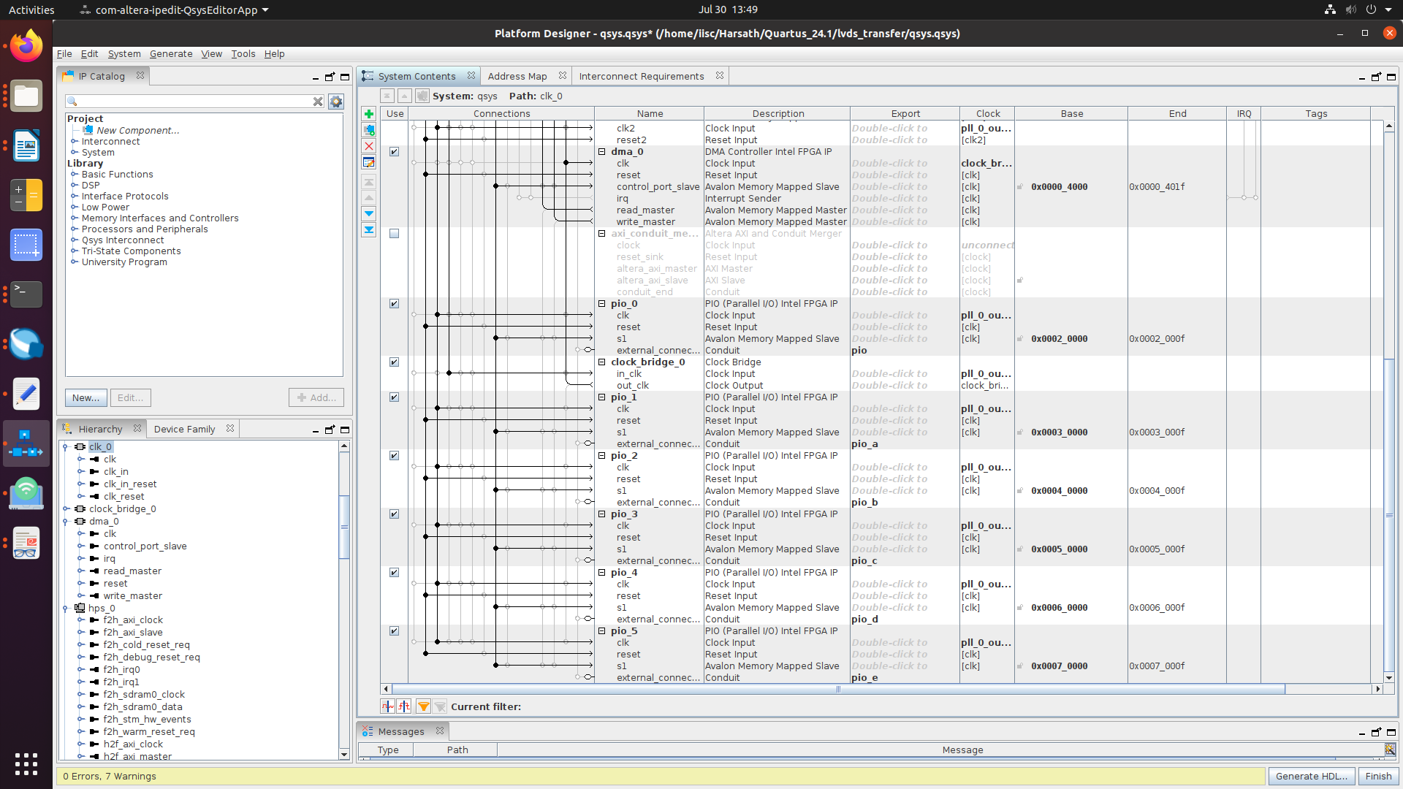Open the Terminal from the dock
Viewport: 1403px width, 789px height.
coord(26,294)
